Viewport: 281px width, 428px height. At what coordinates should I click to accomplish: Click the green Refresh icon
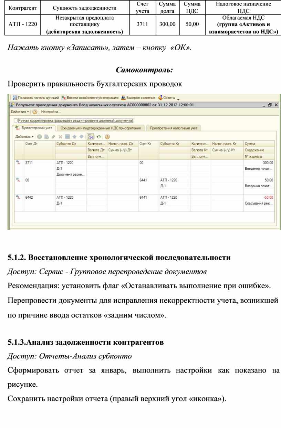(x=99, y=137)
